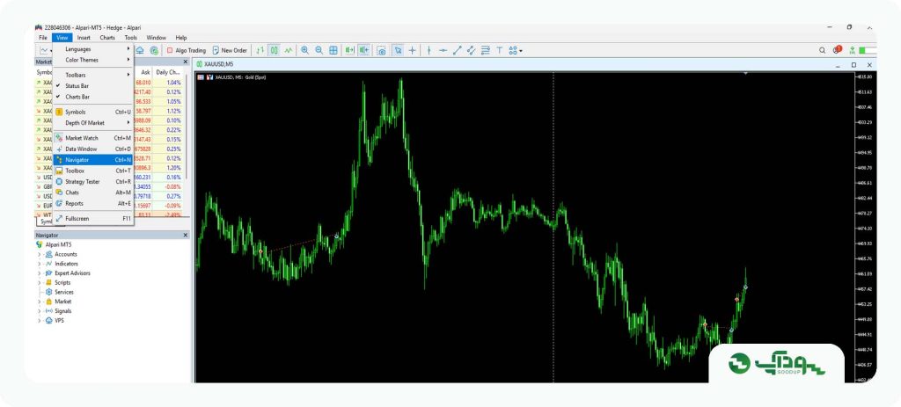The image size is (901, 407).
Task: Click the New Order button
Action: coord(230,50)
